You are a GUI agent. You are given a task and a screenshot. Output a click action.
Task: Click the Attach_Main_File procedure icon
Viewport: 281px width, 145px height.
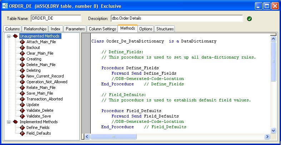tap(22, 42)
